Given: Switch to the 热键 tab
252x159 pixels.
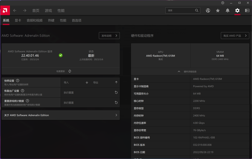Looking at the screenshot, I should (x=51, y=20).
